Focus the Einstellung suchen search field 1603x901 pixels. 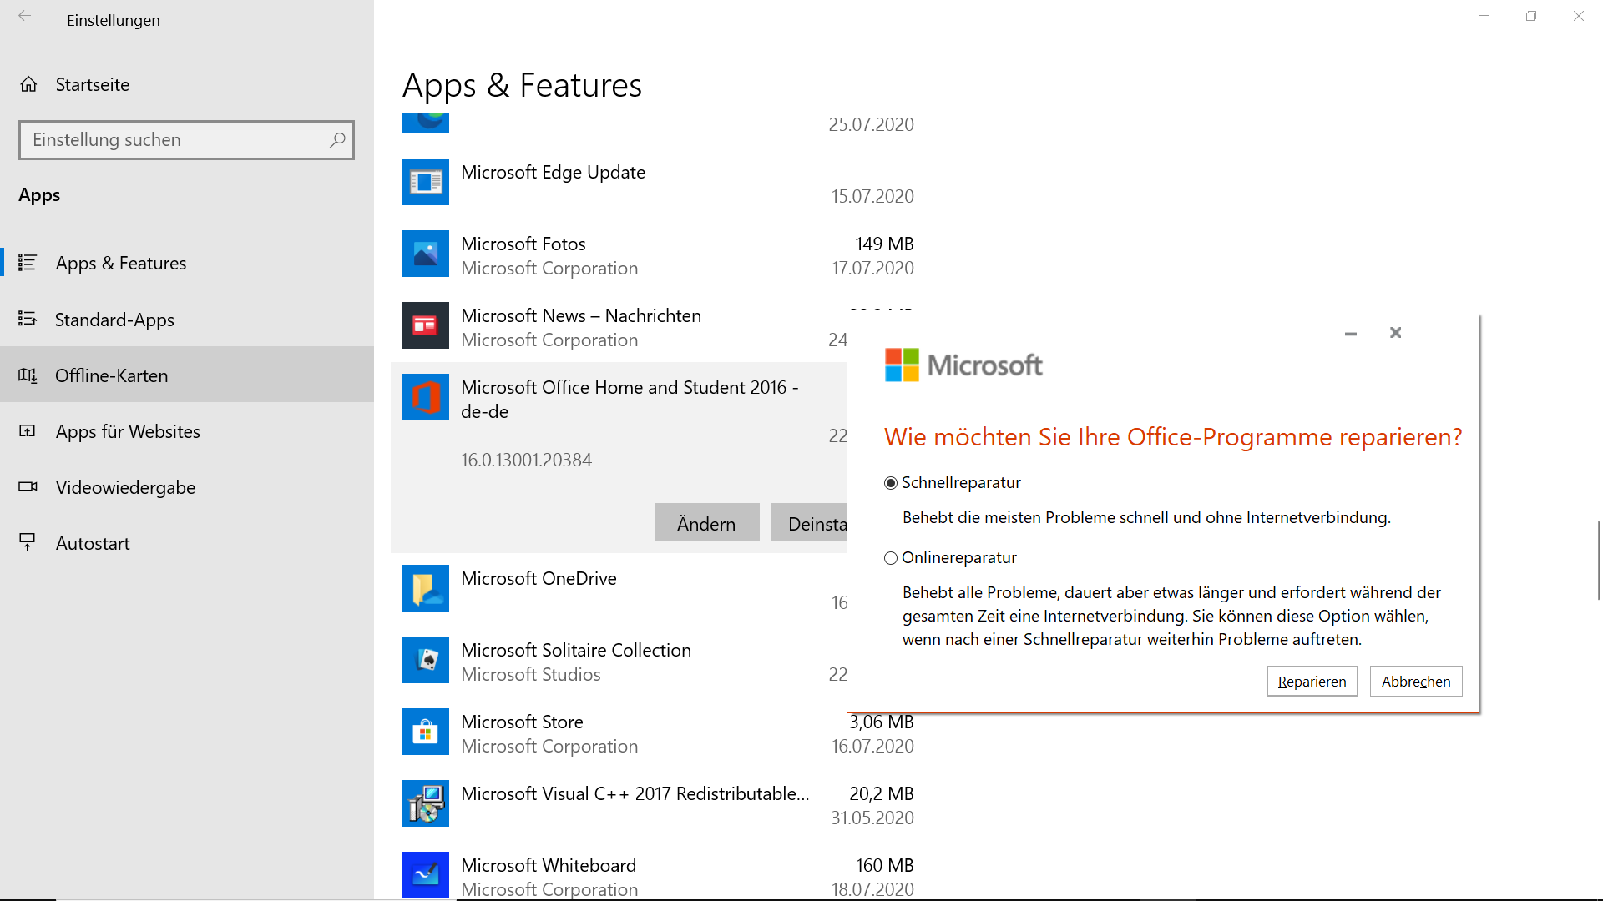click(186, 140)
